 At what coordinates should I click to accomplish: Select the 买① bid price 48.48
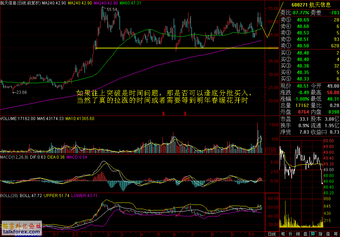pyautogui.click(x=303, y=53)
